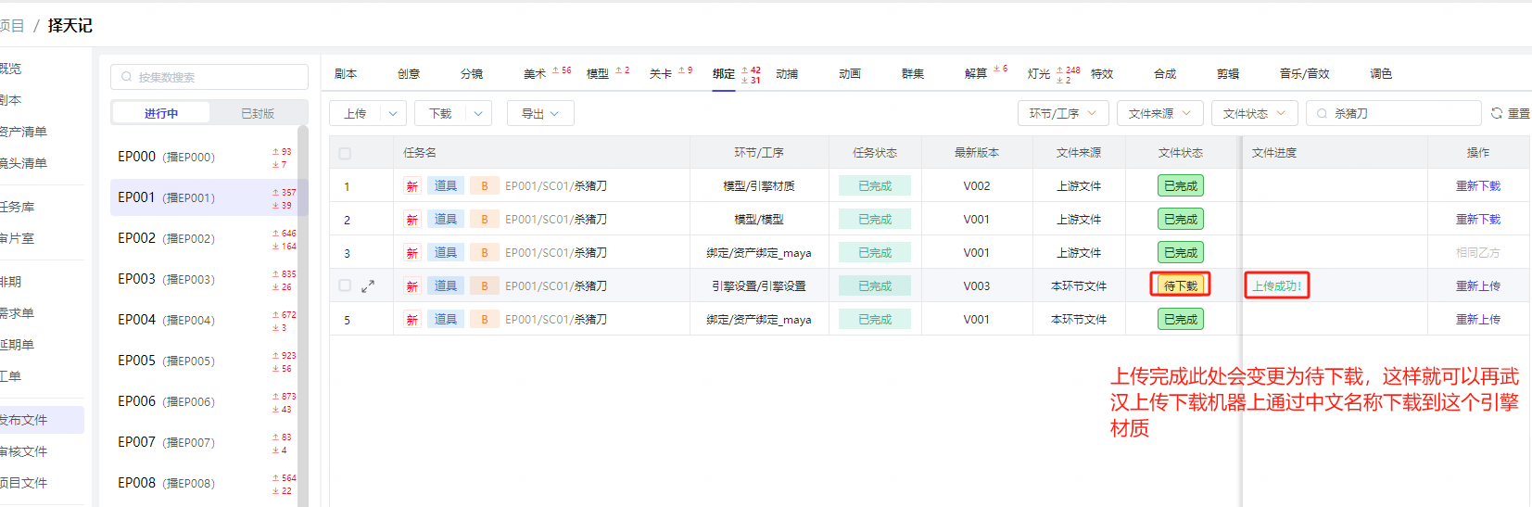Click the search magnifier in 杀猪刀 field
The image size is (1532, 507).
tap(1322, 113)
